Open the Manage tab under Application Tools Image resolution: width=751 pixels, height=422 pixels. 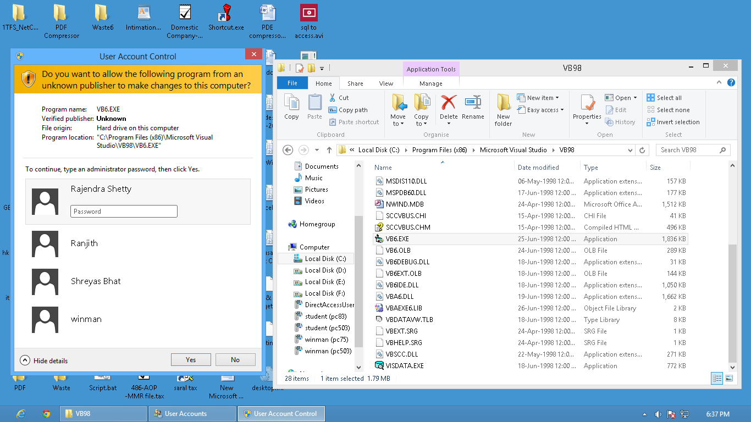[x=431, y=83]
